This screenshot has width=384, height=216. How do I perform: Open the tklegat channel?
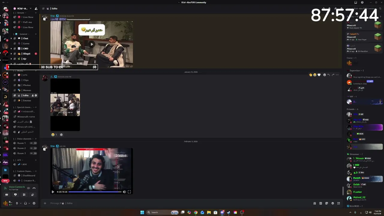point(25,54)
